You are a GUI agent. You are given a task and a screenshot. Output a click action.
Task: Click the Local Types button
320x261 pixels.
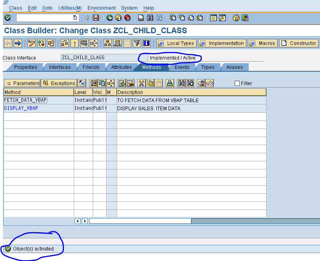coord(177,43)
